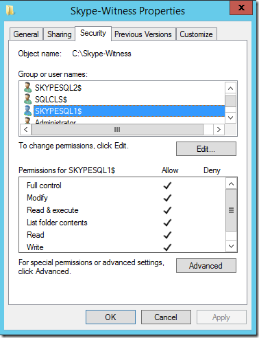The image size is (259, 338).
Task: Click the SKYPESQL2$ user icon
Action: (x=27, y=87)
